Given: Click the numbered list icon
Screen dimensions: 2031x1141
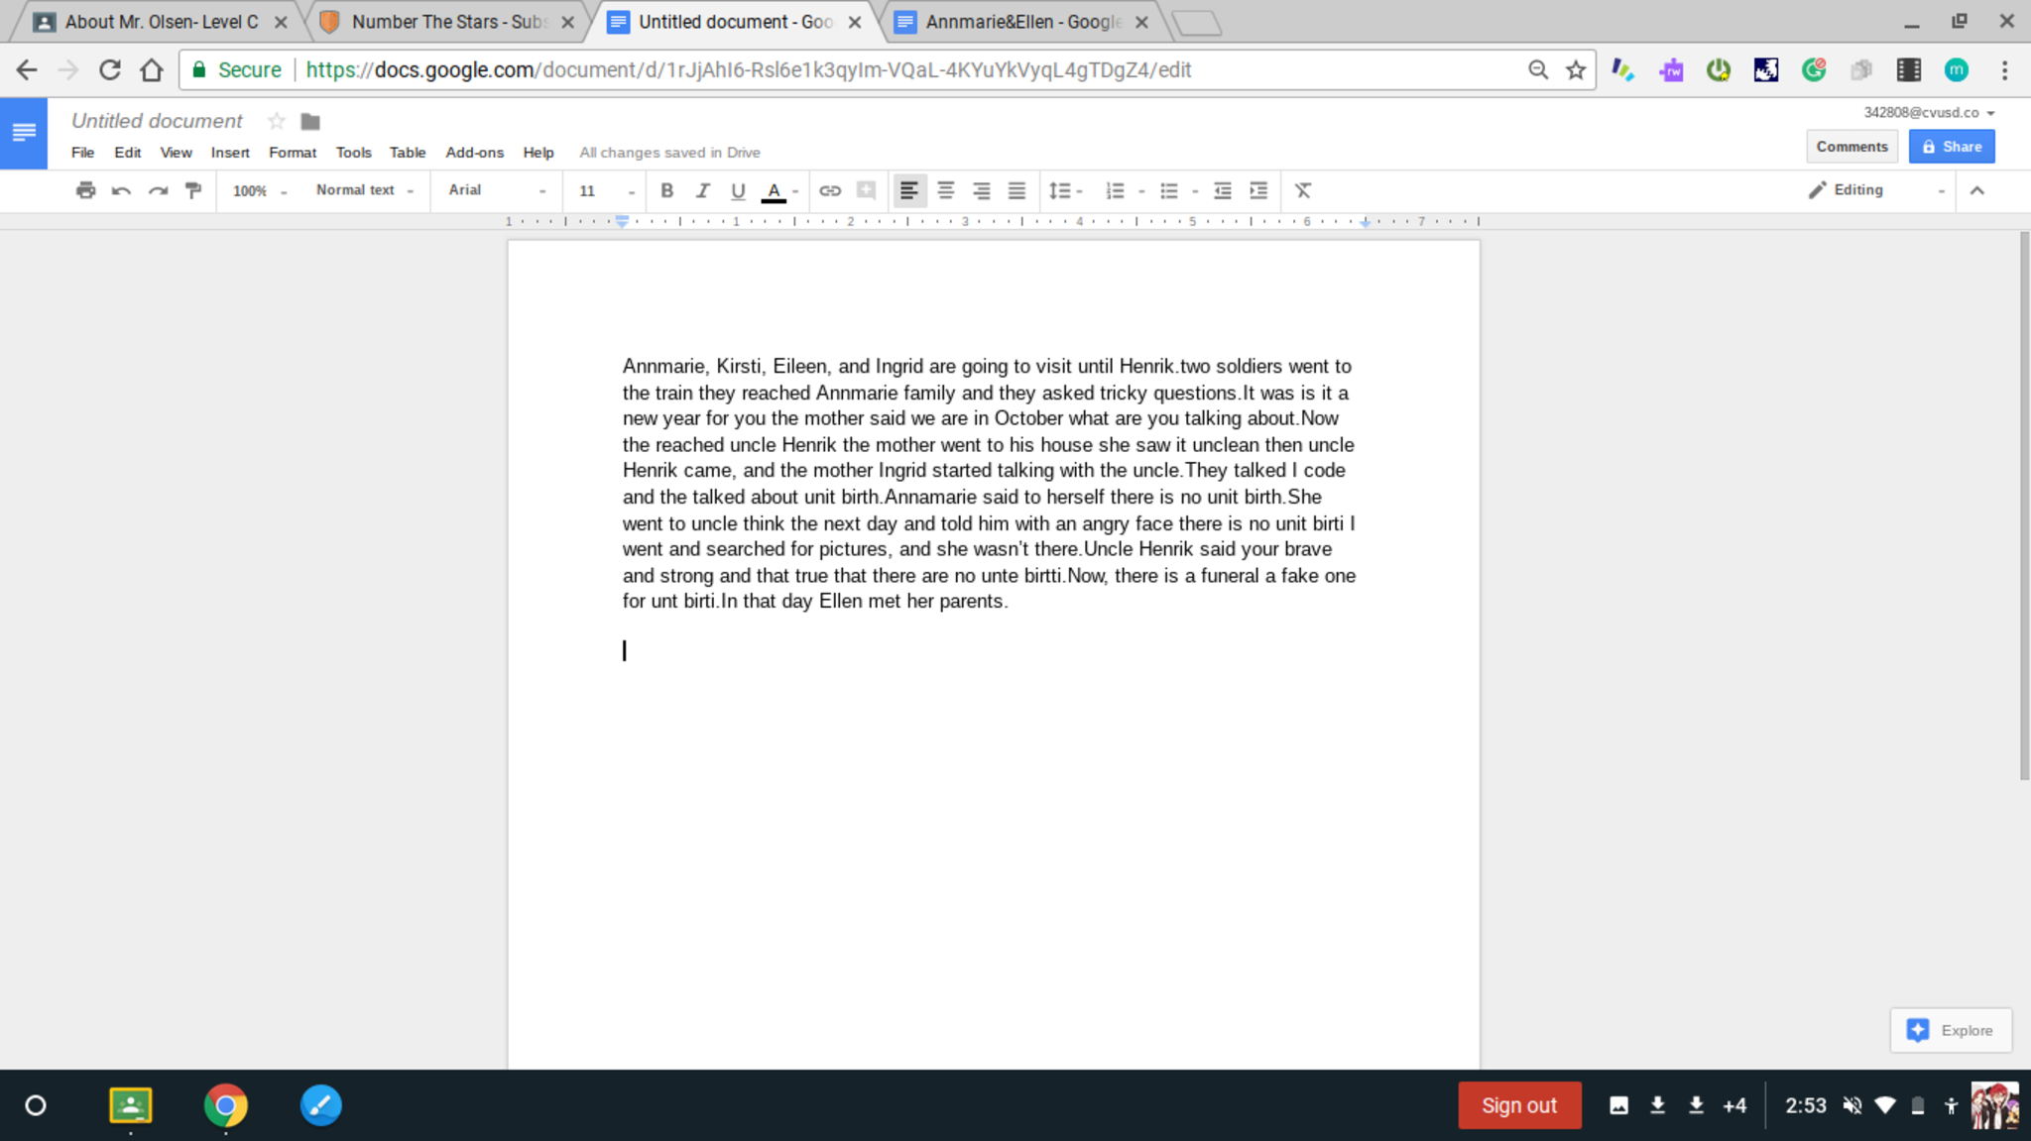Looking at the screenshot, I should pos(1115,190).
